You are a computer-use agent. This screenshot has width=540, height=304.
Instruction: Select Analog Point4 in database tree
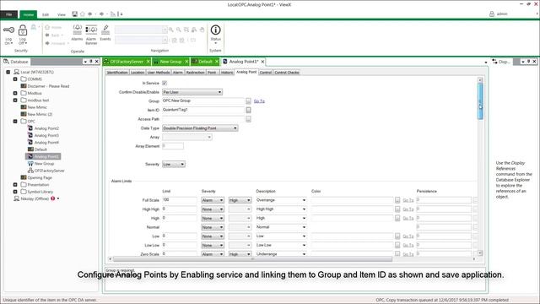coord(46,143)
